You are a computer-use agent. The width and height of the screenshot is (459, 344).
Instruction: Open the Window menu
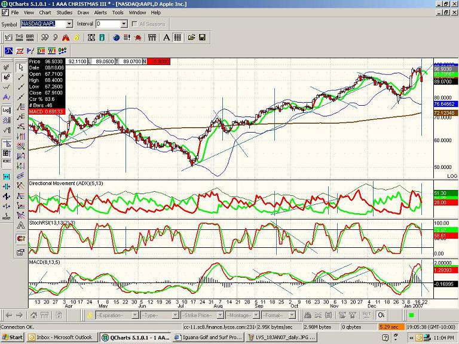pos(137,13)
